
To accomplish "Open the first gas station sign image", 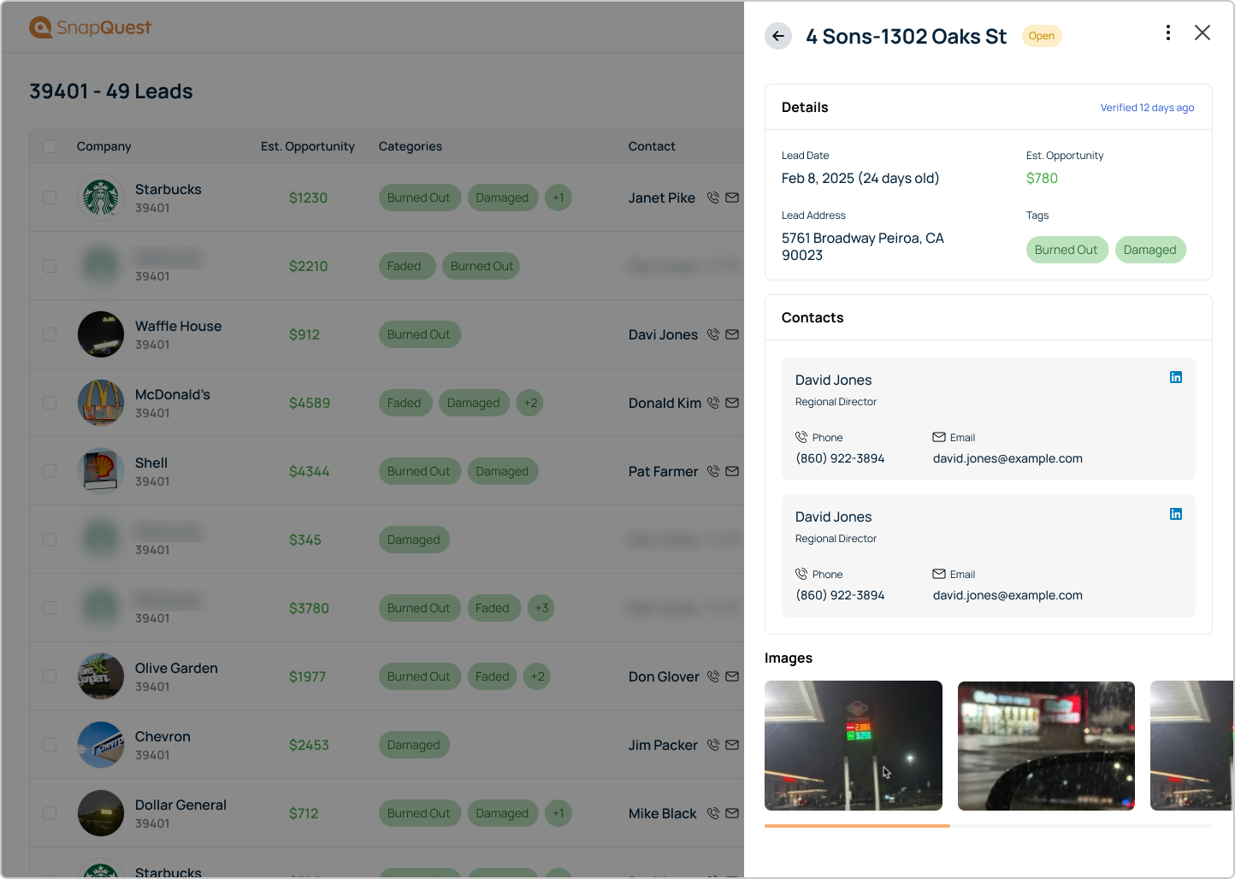I will pyautogui.click(x=853, y=745).
